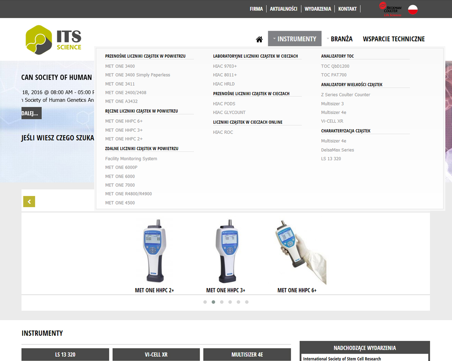Open WSPARCIE TECHNICZNE menu item
This screenshot has width=452, height=361.
pyautogui.click(x=394, y=39)
